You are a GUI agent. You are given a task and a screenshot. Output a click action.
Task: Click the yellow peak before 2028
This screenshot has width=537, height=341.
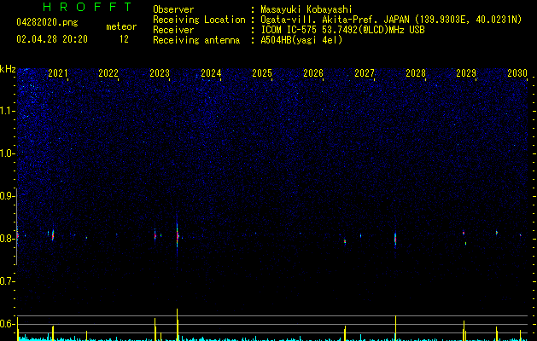coord(395,328)
